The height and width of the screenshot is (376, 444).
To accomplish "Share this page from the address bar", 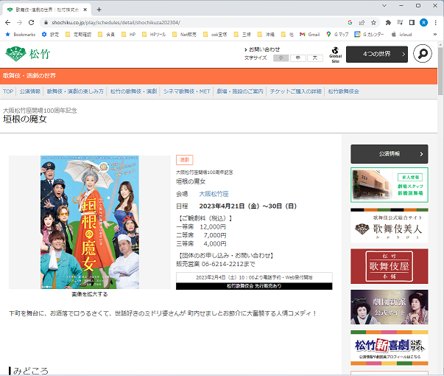I will click(362, 22).
